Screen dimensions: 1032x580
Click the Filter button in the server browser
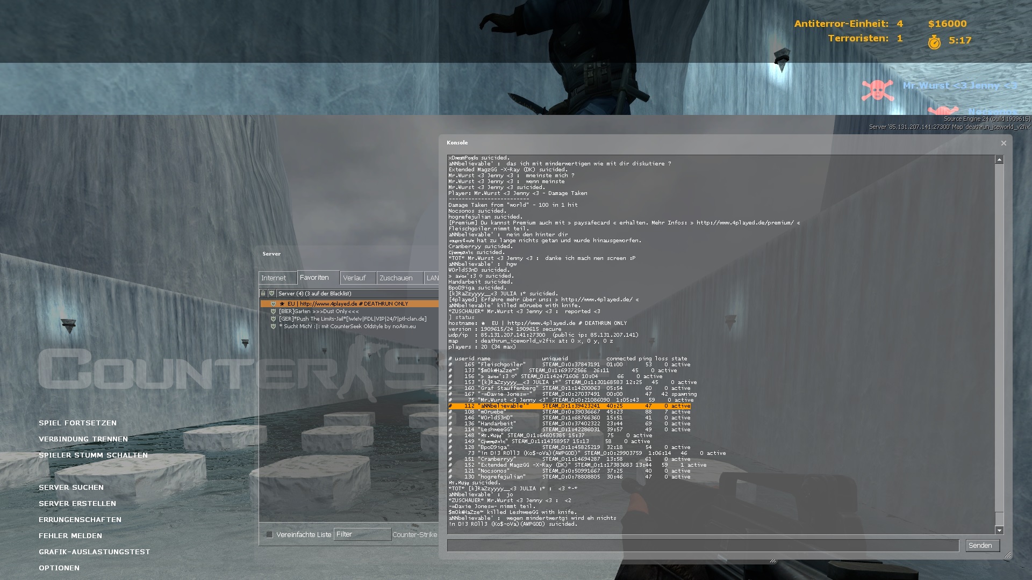click(x=362, y=534)
